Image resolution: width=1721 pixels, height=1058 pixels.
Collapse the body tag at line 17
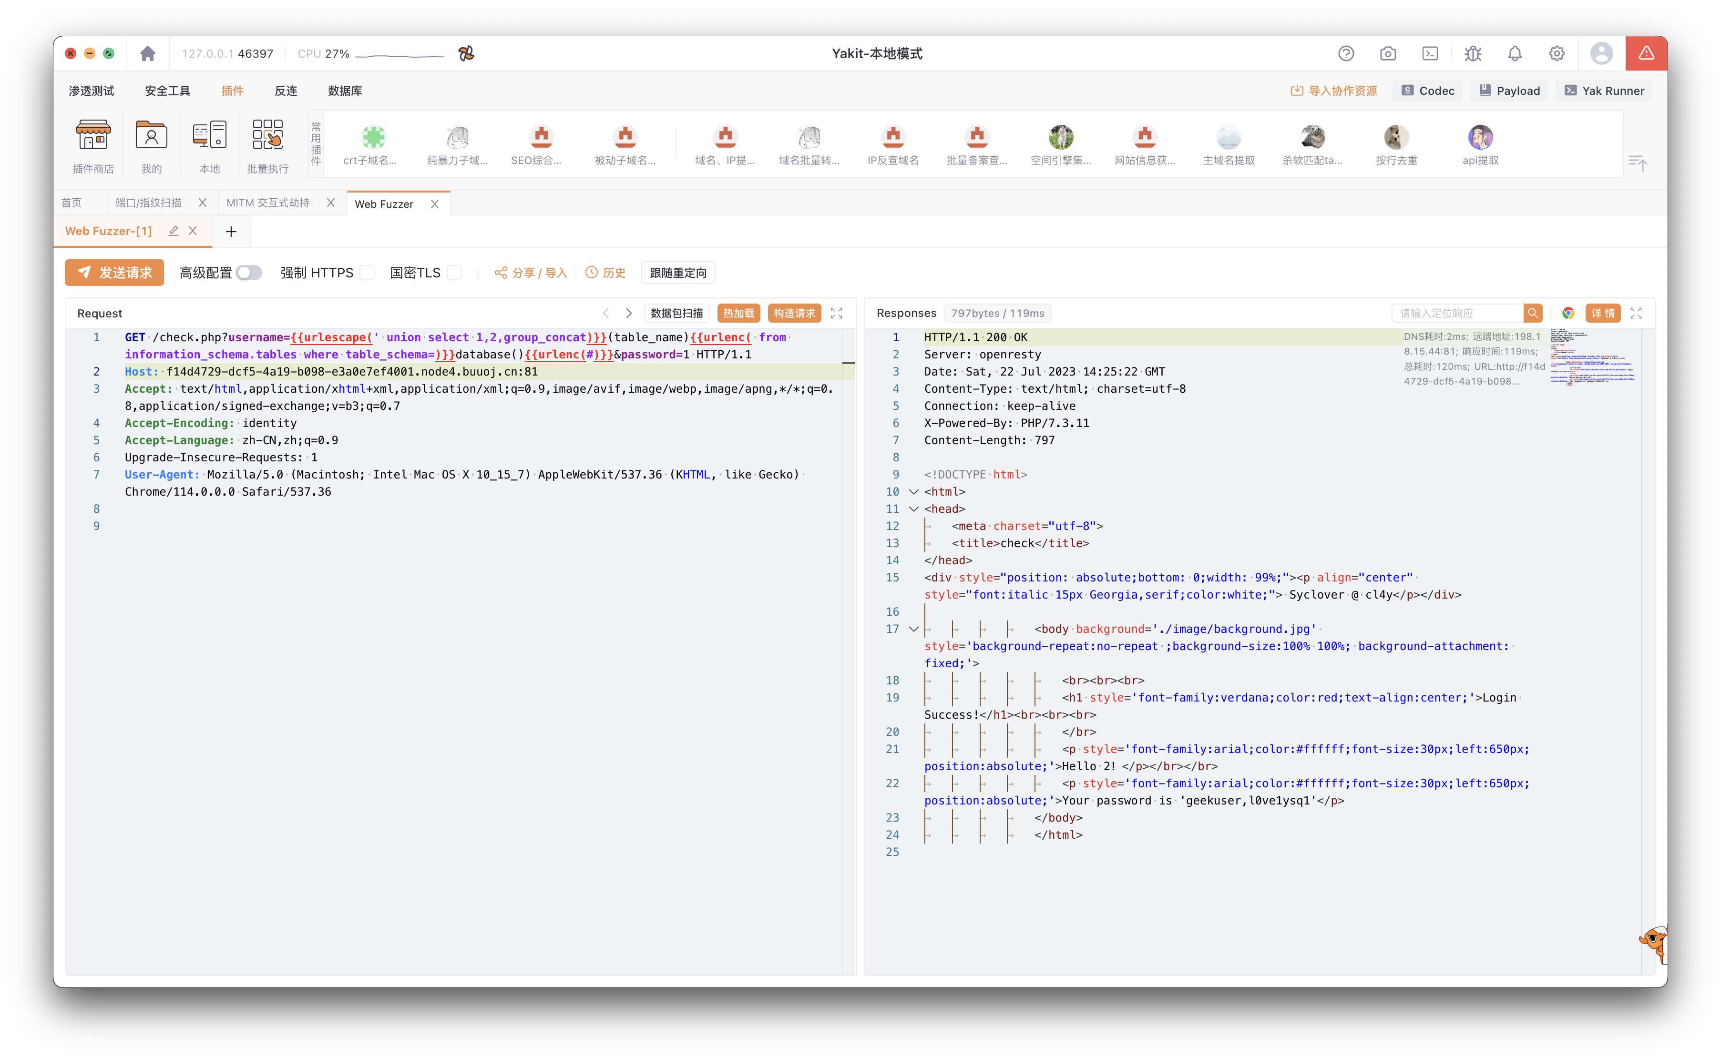(x=913, y=629)
